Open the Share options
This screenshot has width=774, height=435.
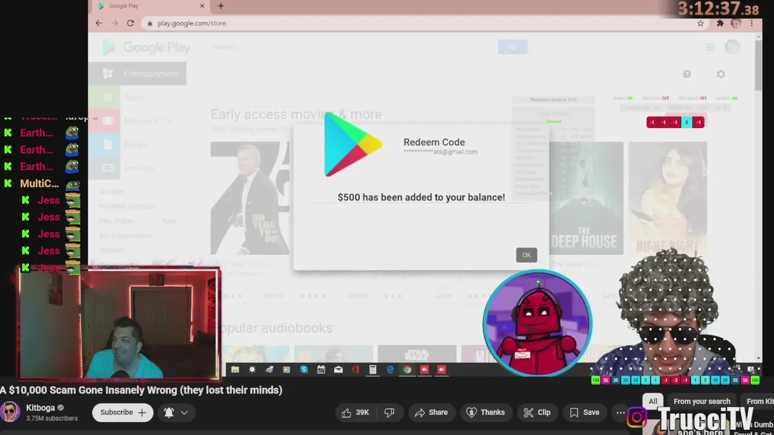[431, 413]
